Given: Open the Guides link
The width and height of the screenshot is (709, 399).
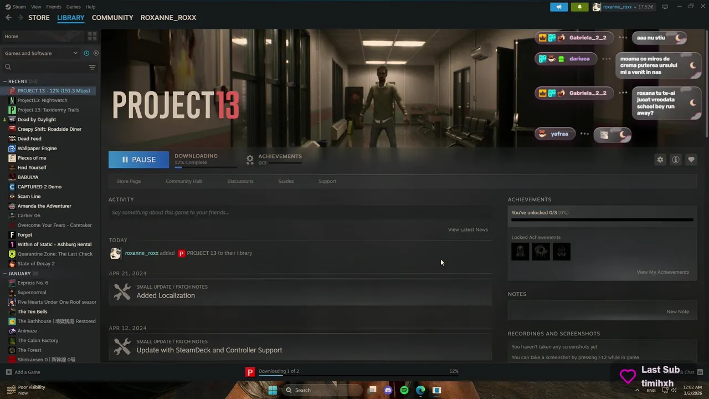Looking at the screenshot, I should 286,181.
